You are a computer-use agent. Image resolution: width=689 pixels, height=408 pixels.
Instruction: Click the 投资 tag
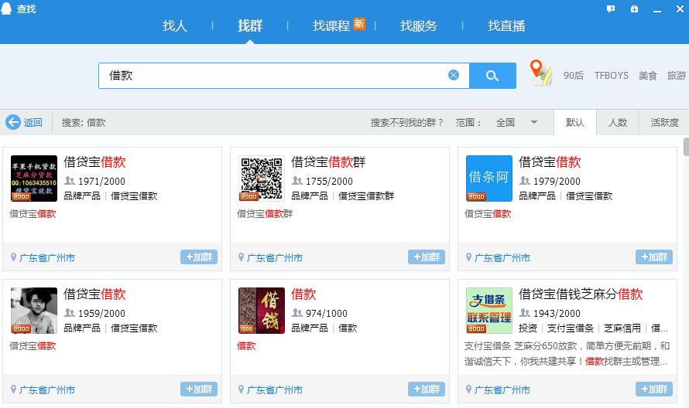528,328
